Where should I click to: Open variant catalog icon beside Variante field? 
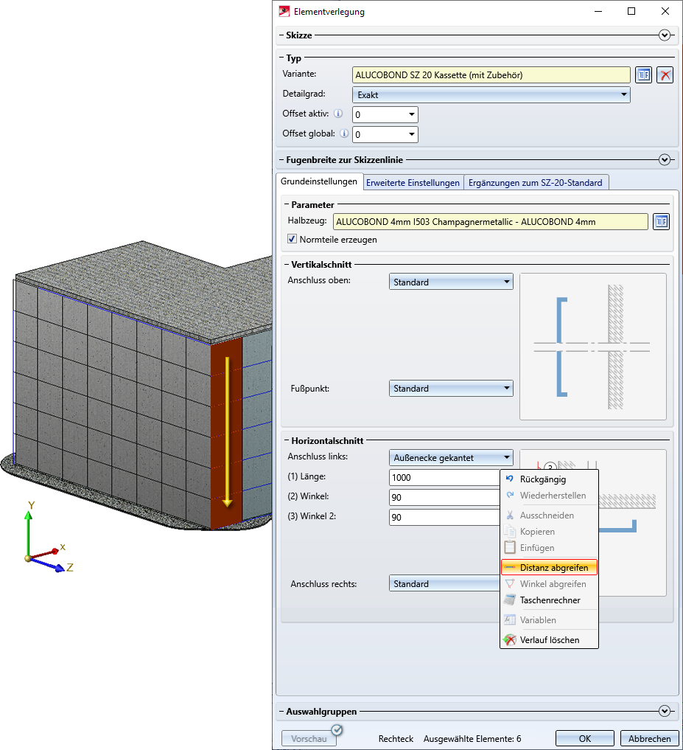645,74
